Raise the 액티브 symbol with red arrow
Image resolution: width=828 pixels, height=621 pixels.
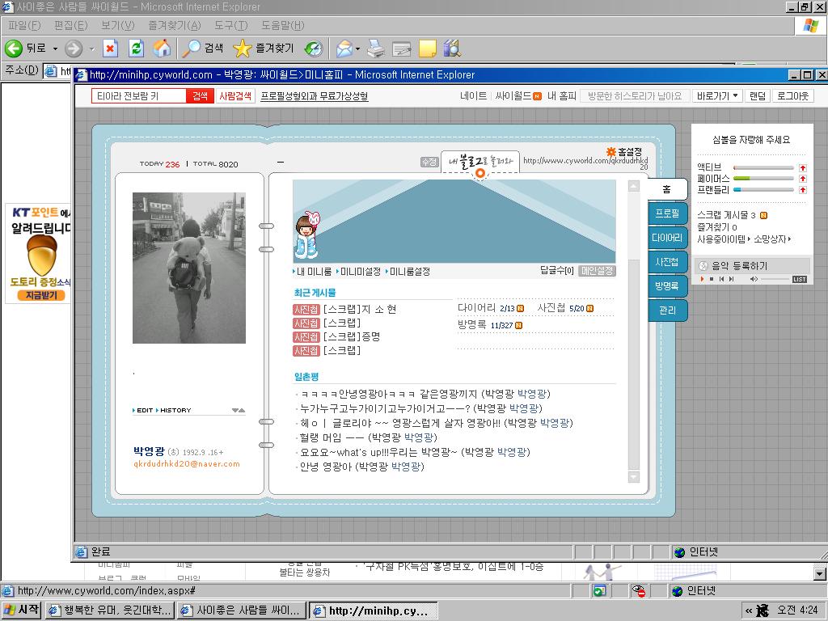(x=803, y=167)
